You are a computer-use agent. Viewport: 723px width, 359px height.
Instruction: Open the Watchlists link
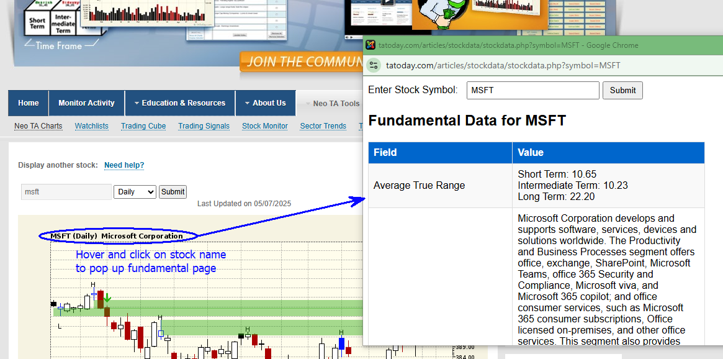click(92, 126)
